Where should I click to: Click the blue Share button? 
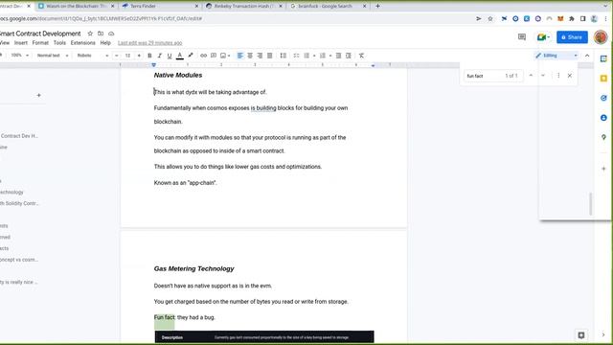572,37
